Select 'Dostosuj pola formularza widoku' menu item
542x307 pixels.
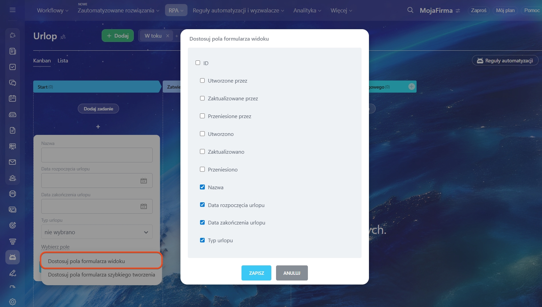pos(101,261)
